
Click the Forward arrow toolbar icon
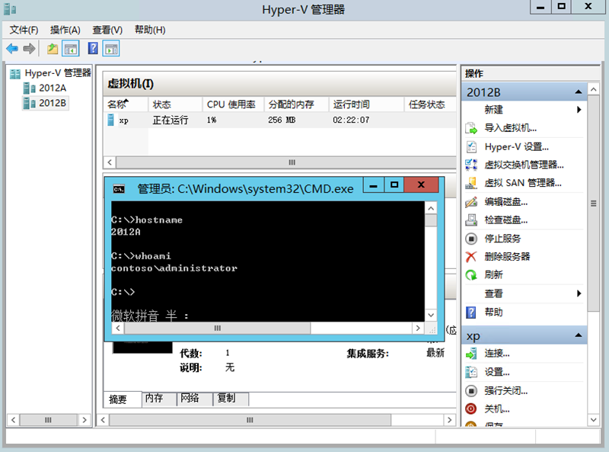(x=29, y=49)
